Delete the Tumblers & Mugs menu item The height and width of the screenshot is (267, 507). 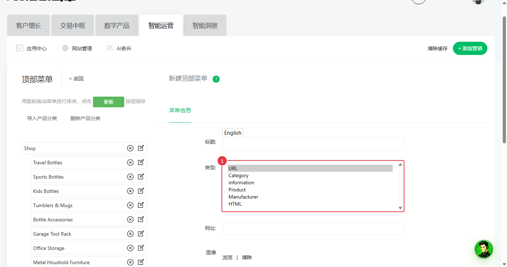point(130,205)
